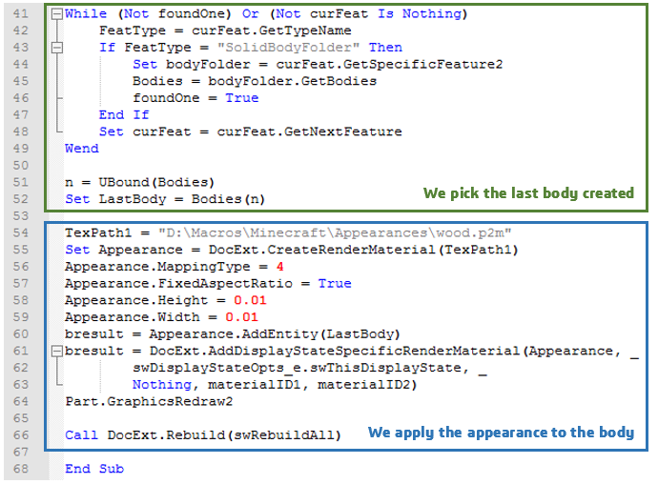Click the Part.GraphicsRedraw2 line

[136, 402]
